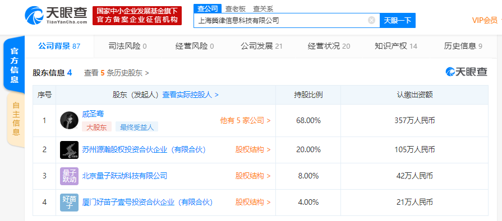Click the 105万人民币 capital cell
502x221 pixels.
point(415,150)
